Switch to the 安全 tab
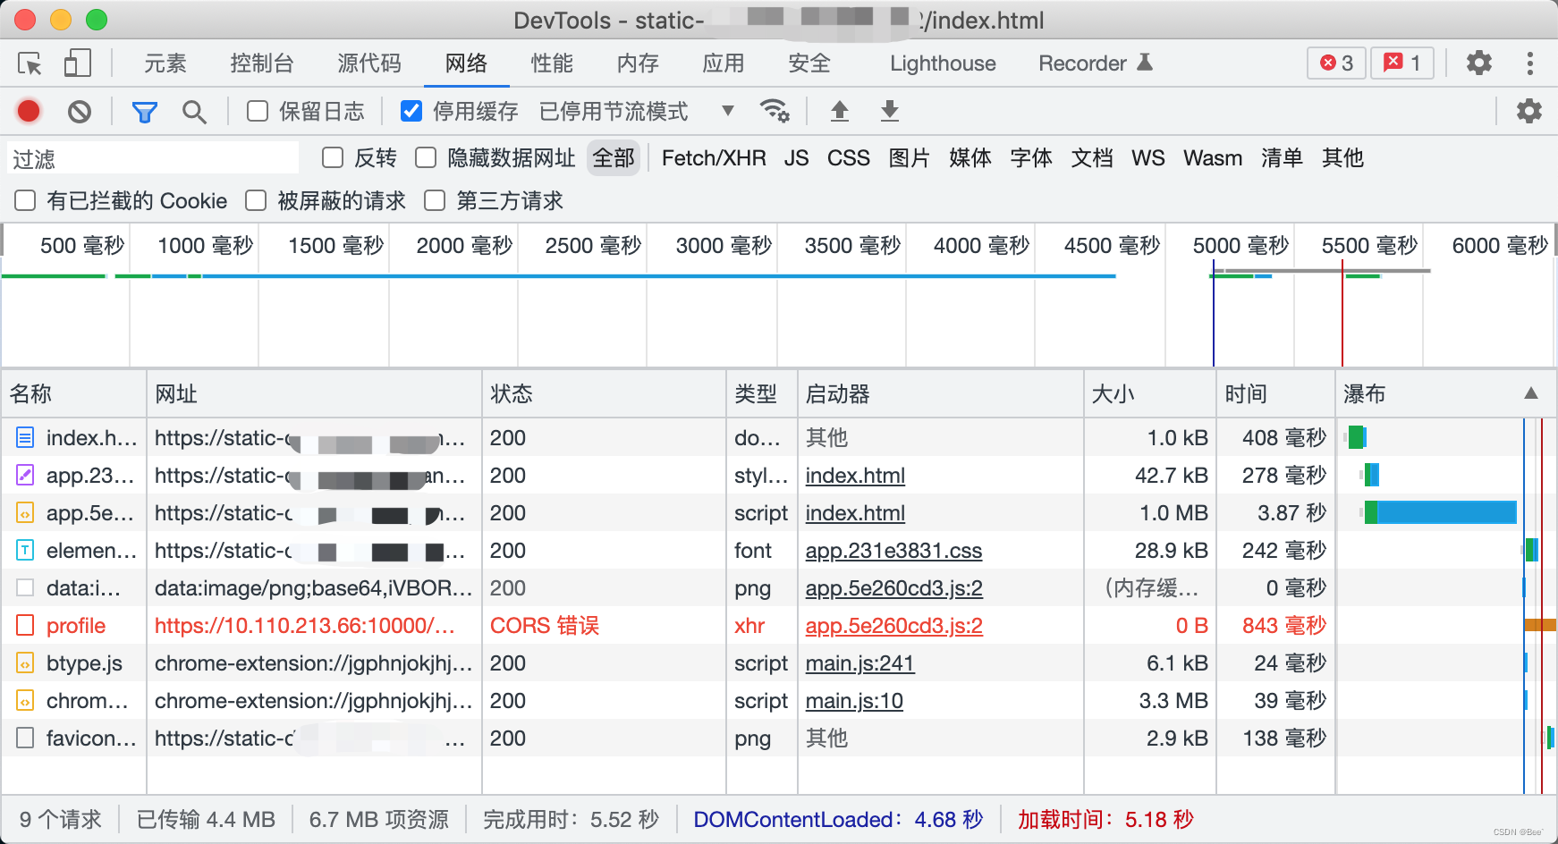Screen dimensions: 1558x844 (809, 63)
